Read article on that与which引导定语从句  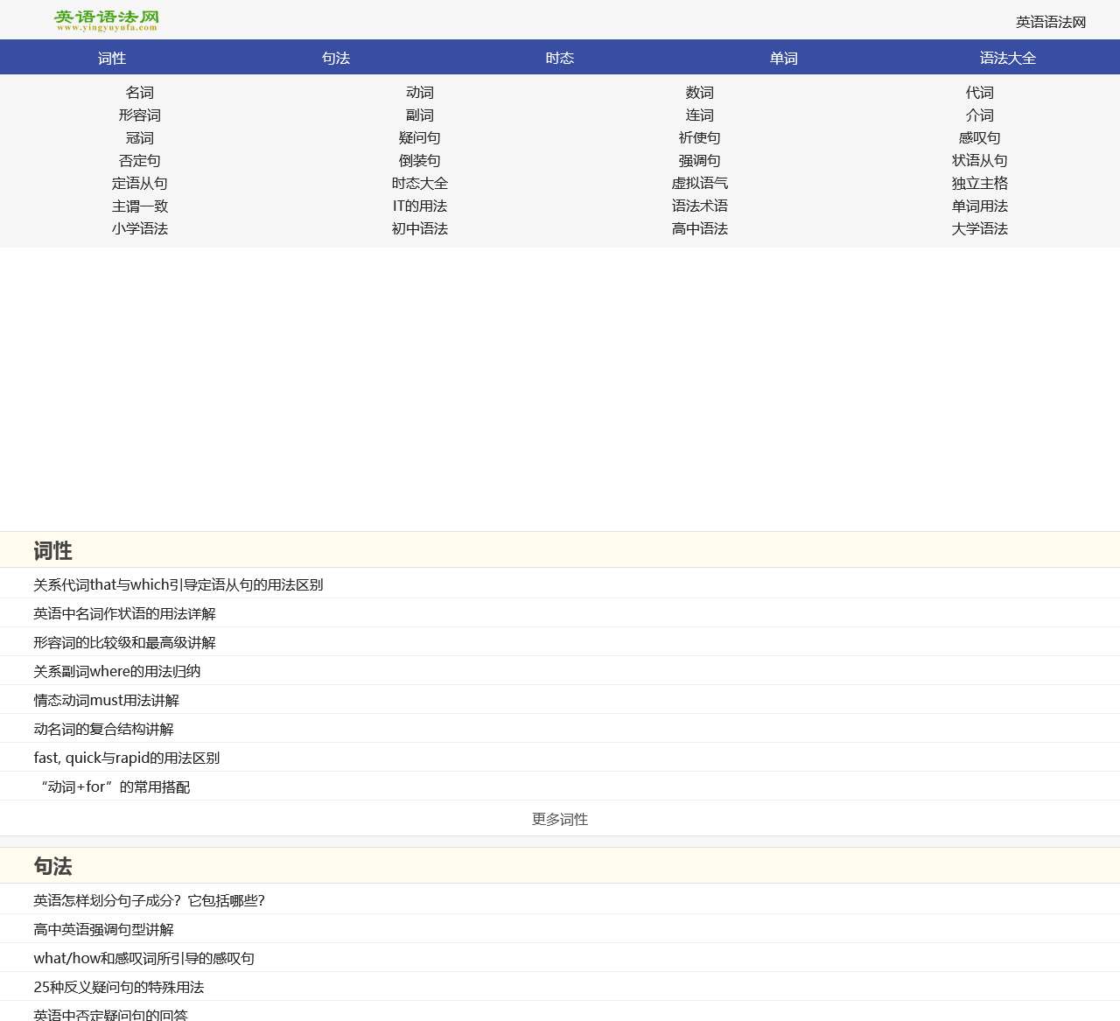178,584
